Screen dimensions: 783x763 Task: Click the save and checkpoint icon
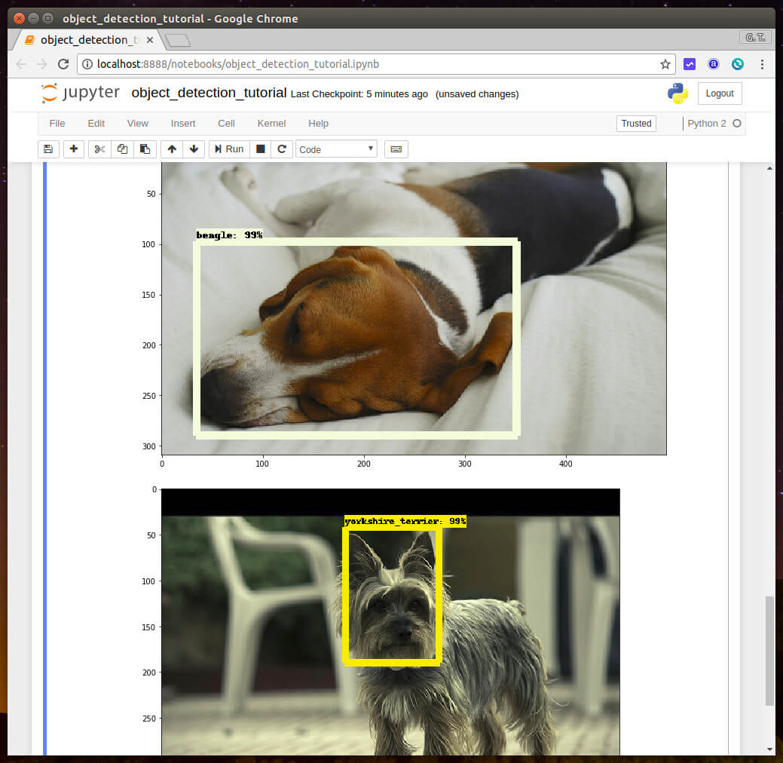point(49,149)
